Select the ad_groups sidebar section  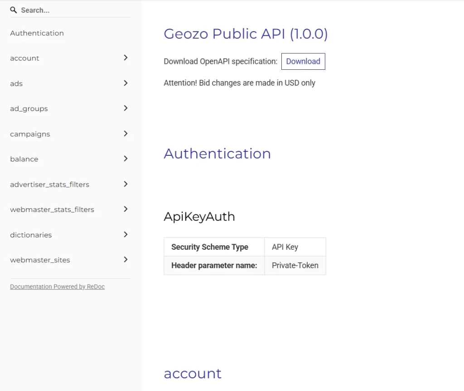point(29,109)
